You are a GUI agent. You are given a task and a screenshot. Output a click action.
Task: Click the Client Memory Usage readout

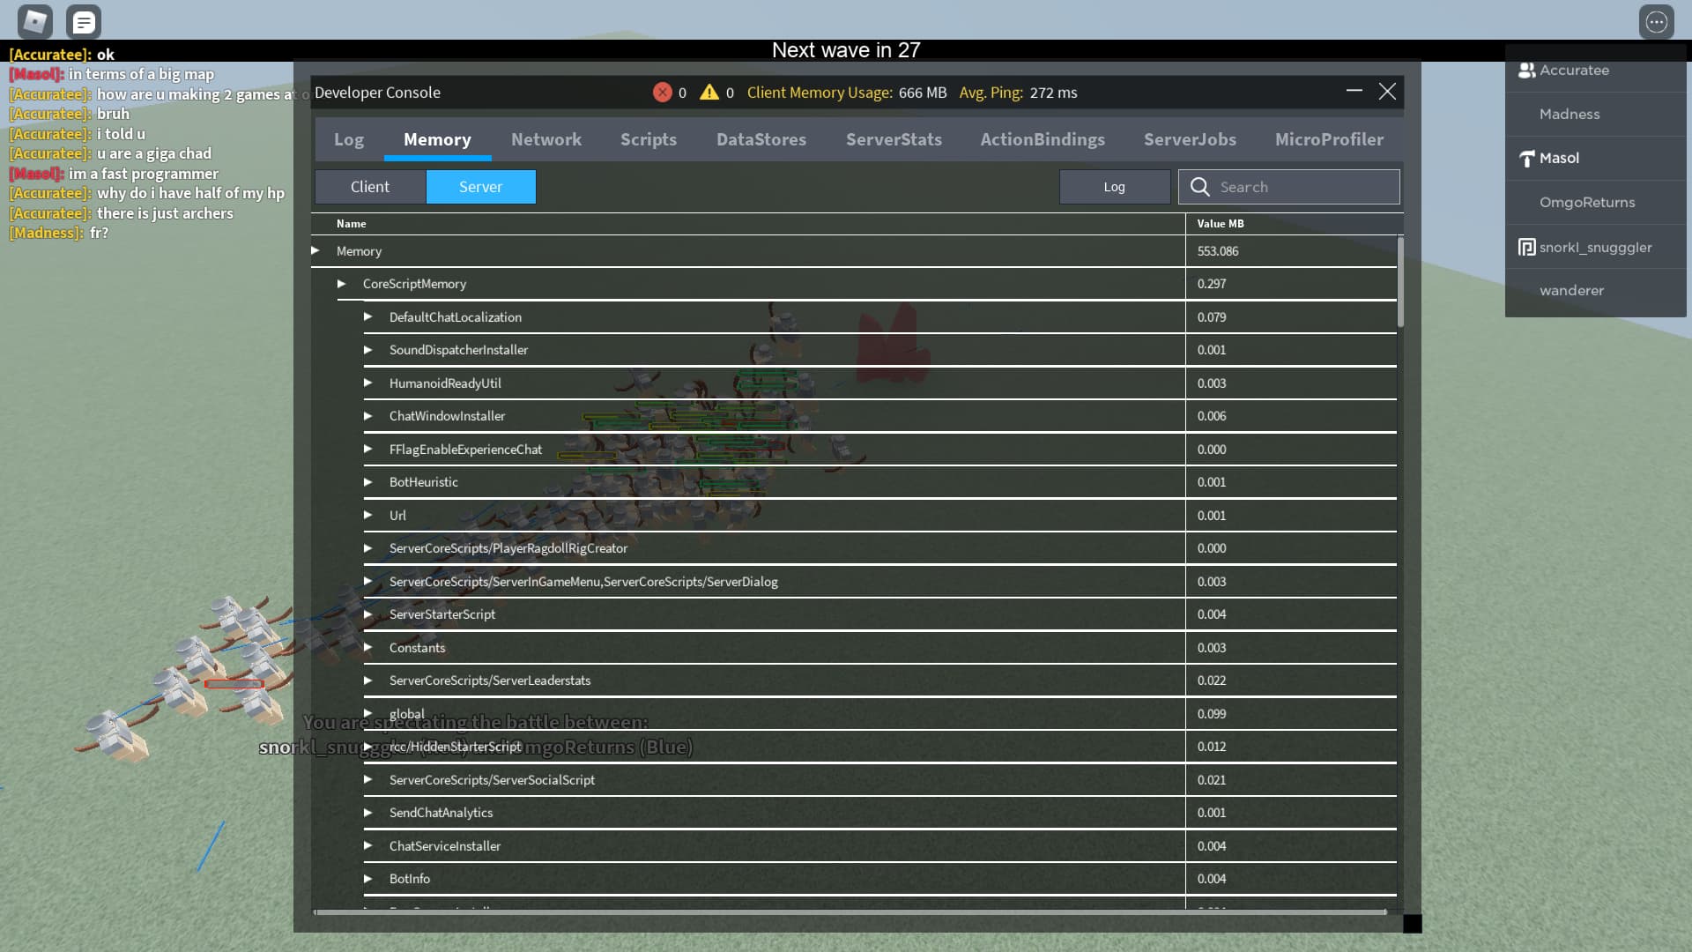coord(847,93)
